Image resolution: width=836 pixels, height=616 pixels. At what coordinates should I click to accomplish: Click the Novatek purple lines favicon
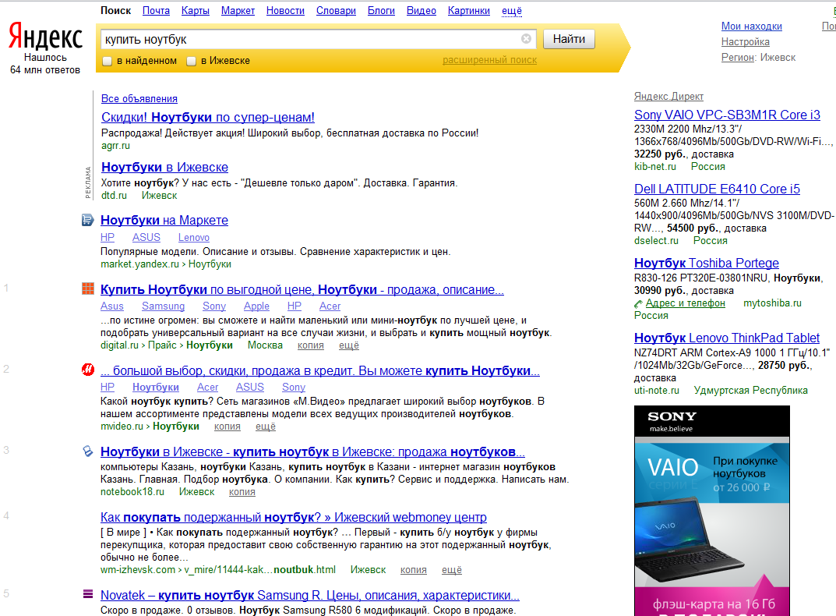tap(88, 595)
